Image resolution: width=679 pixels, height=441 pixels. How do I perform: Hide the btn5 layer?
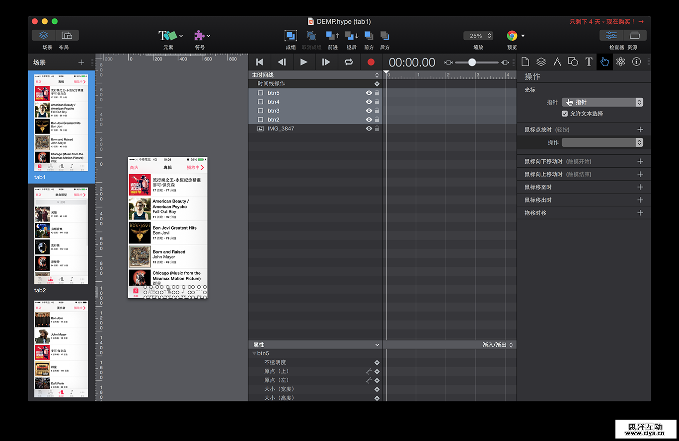369,93
